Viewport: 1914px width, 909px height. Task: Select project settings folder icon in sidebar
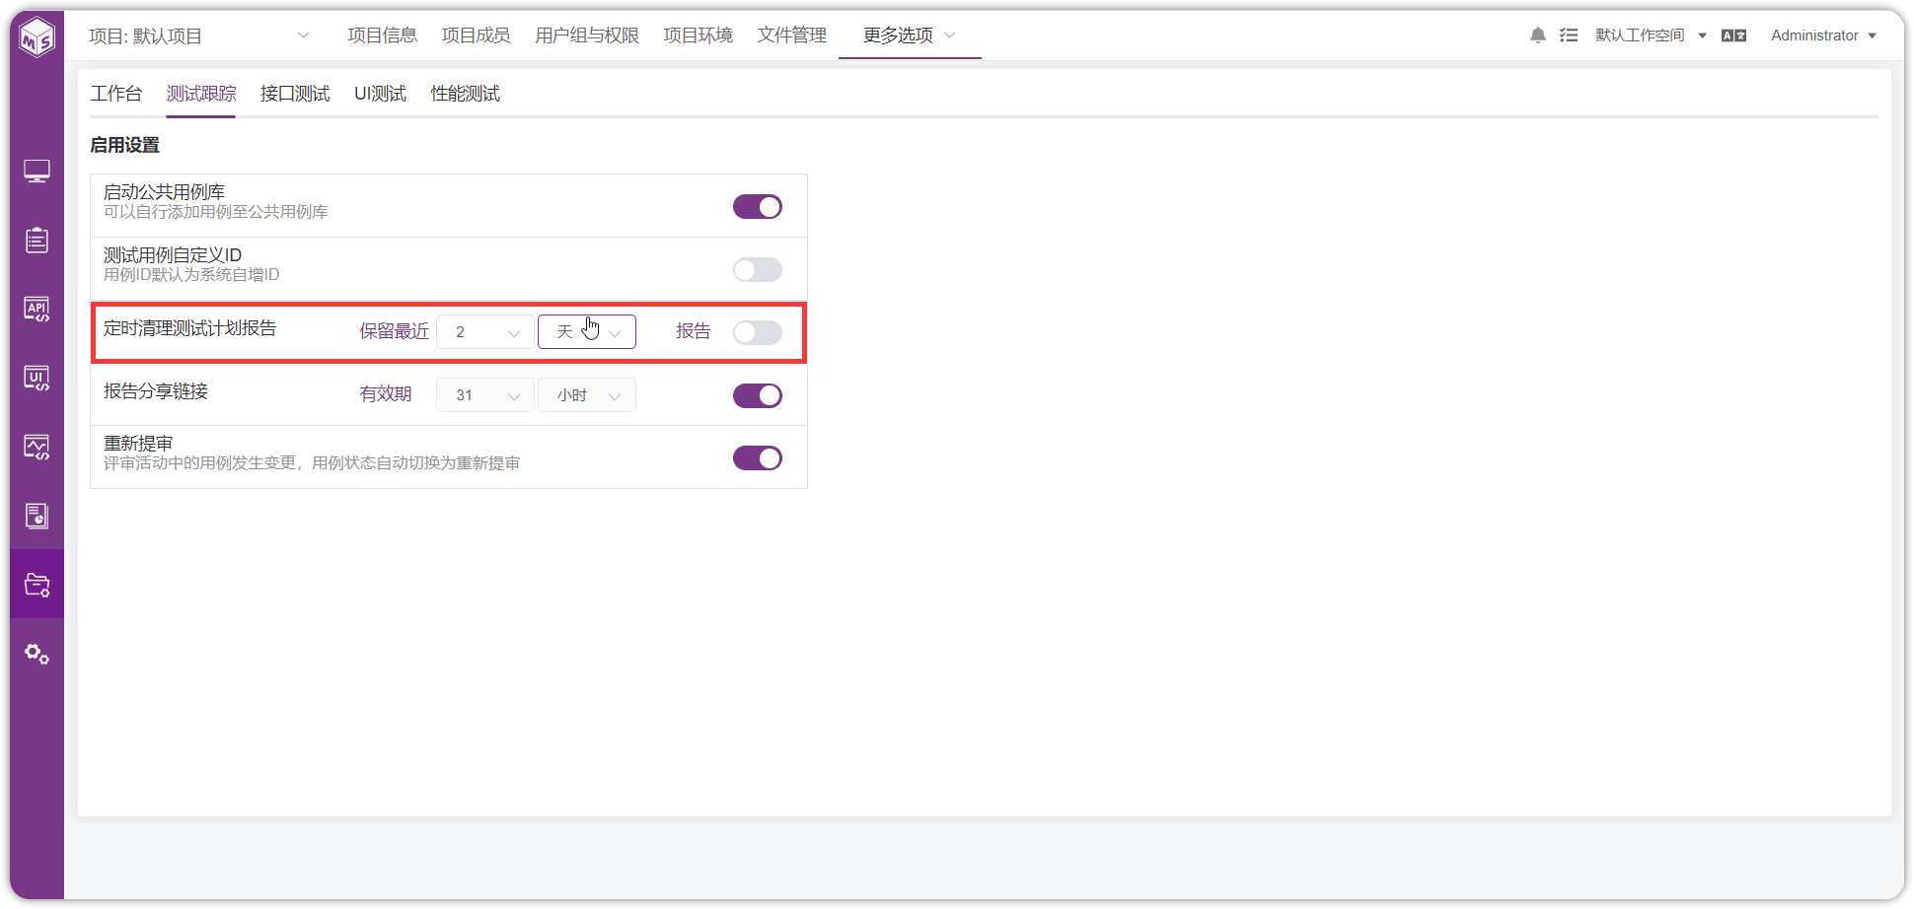point(37,585)
